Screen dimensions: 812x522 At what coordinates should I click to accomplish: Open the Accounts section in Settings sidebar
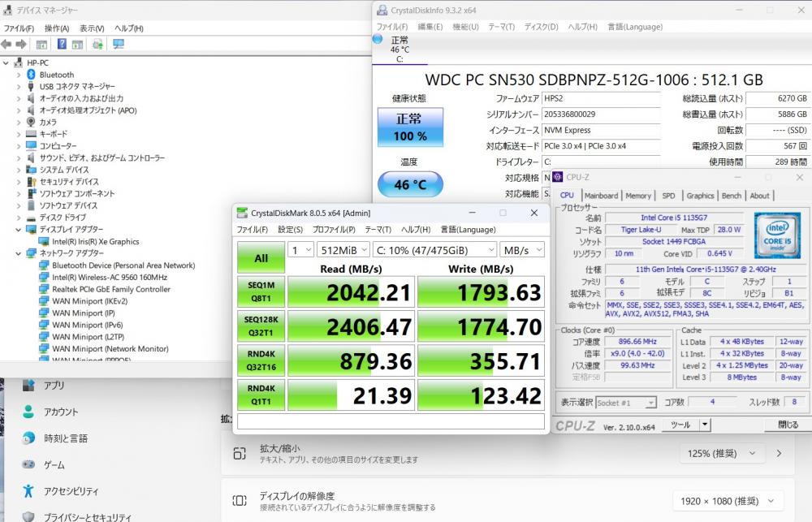click(x=61, y=412)
